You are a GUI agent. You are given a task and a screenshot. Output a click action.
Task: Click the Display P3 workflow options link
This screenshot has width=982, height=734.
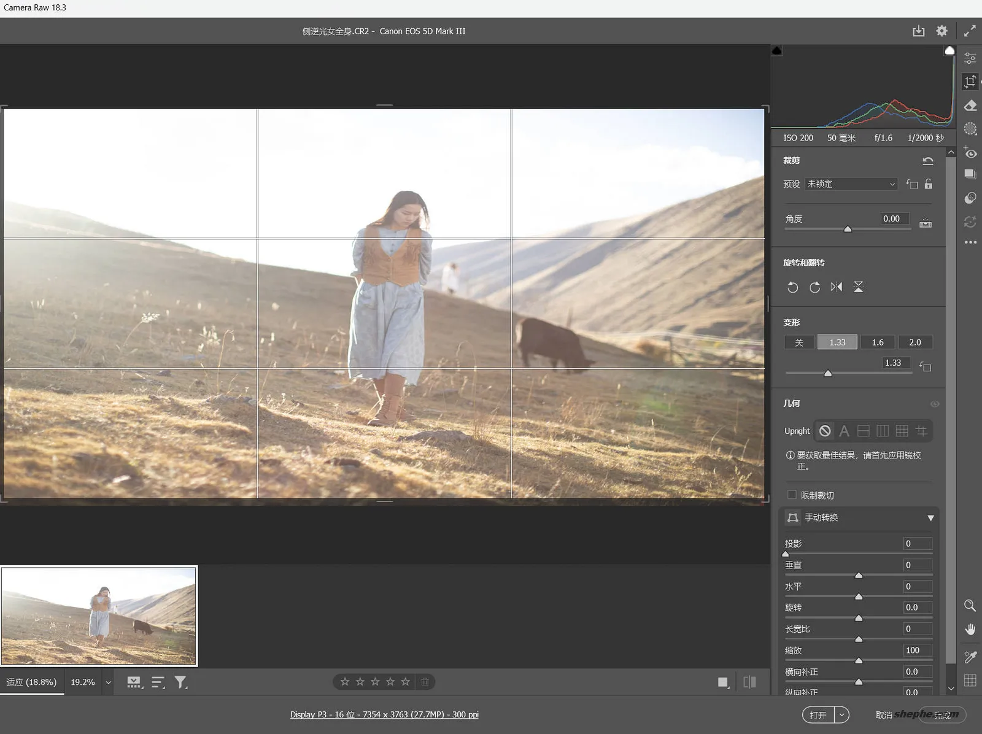385,715
